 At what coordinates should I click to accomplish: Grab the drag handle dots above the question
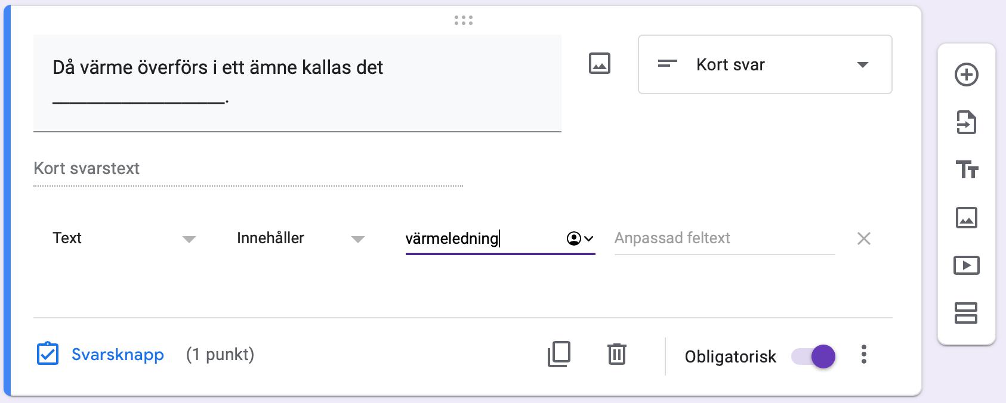pyautogui.click(x=463, y=20)
